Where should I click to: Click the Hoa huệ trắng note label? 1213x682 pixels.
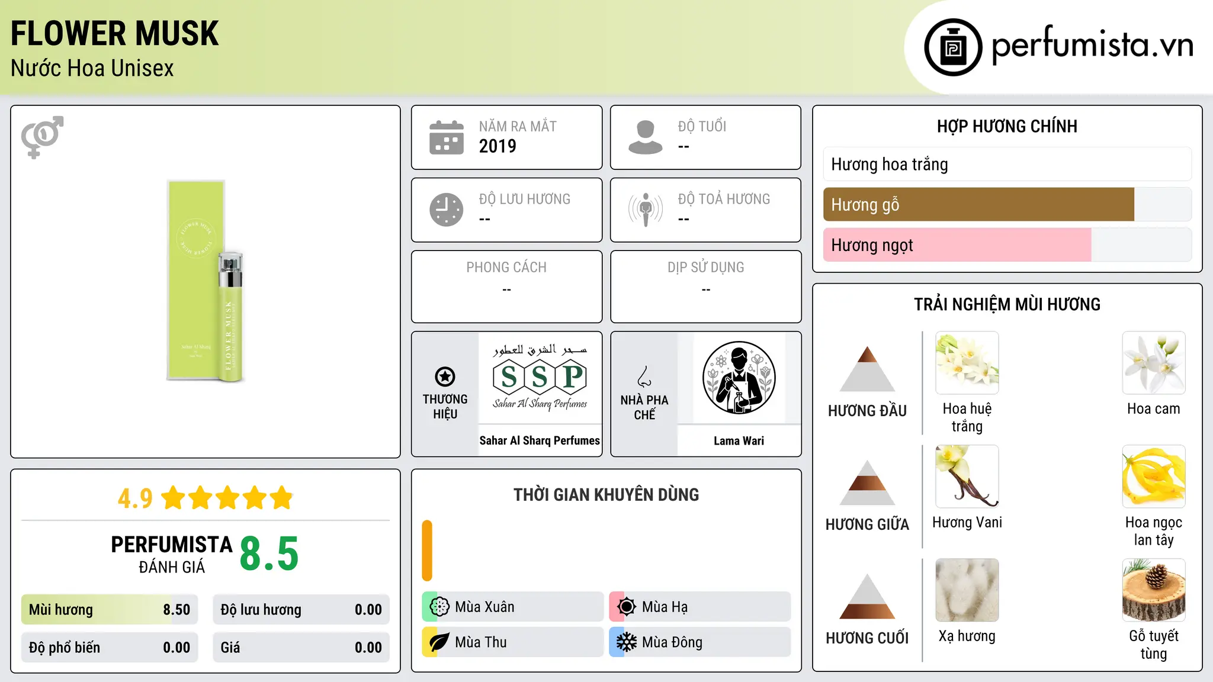pos(967,417)
